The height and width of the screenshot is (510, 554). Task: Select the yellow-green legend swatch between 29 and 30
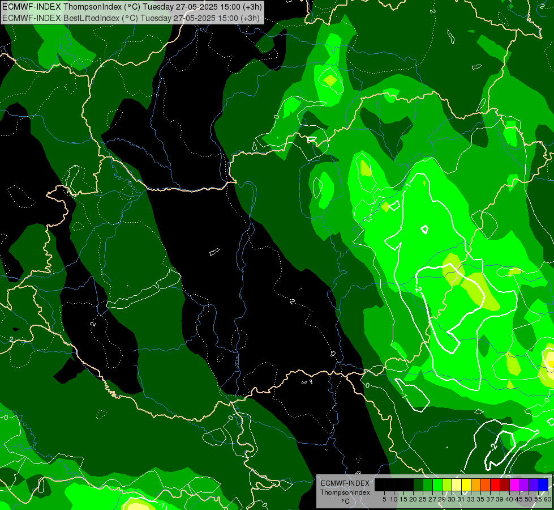(x=447, y=485)
